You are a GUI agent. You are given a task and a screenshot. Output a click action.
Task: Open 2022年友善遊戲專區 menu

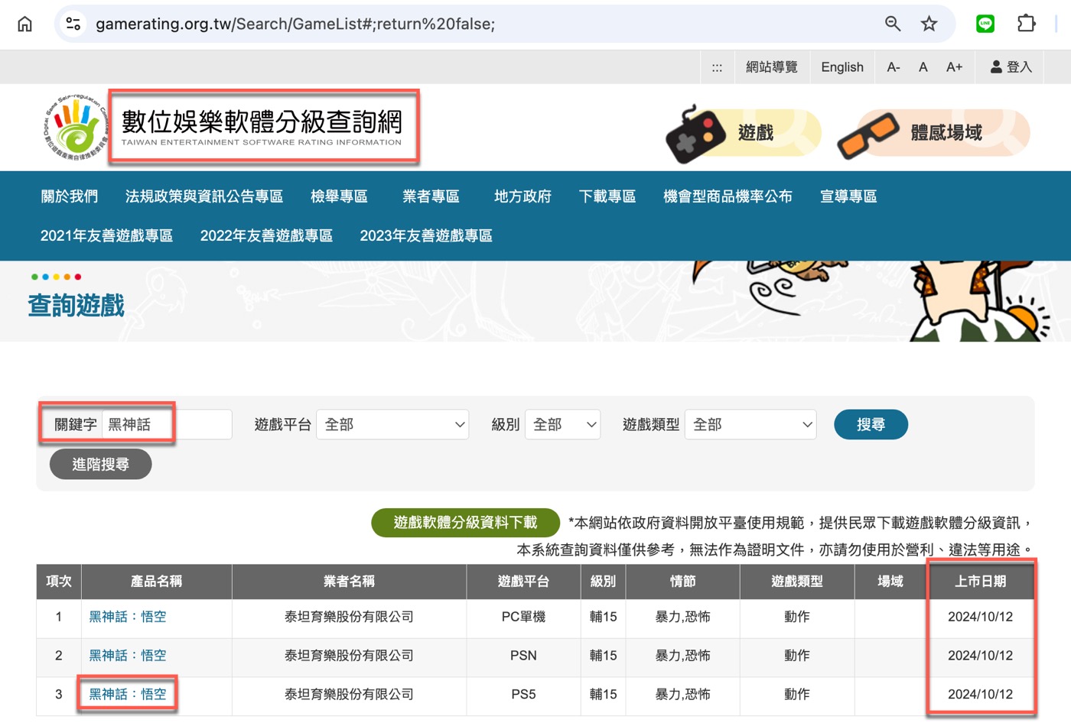click(x=266, y=235)
